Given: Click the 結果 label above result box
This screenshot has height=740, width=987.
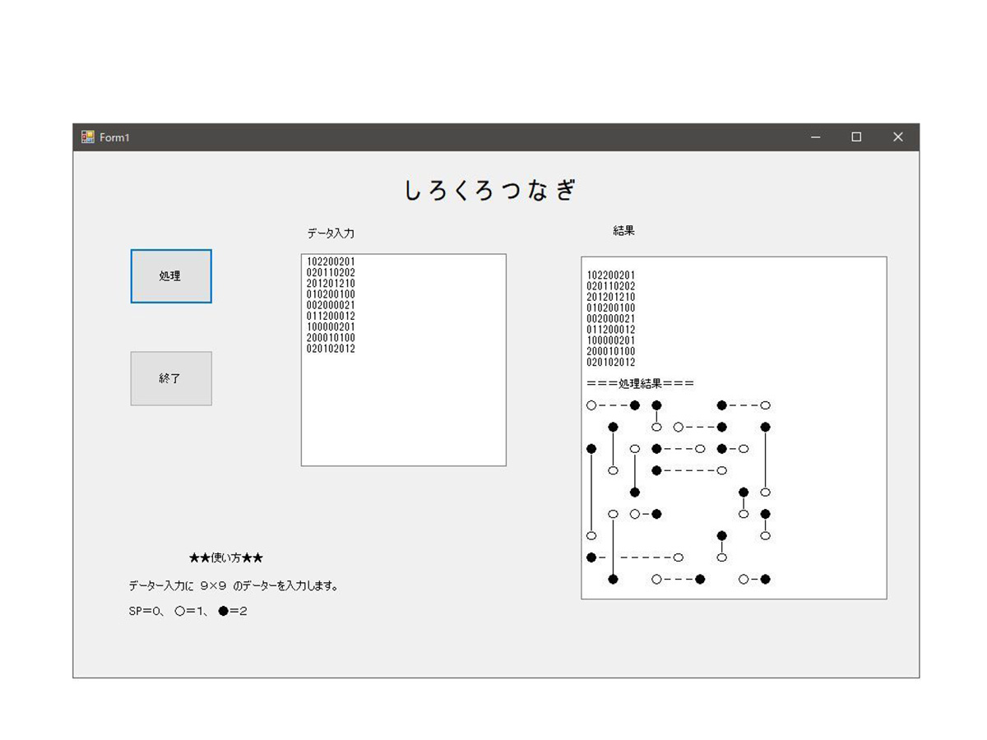Looking at the screenshot, I should [x=623, y=231].
